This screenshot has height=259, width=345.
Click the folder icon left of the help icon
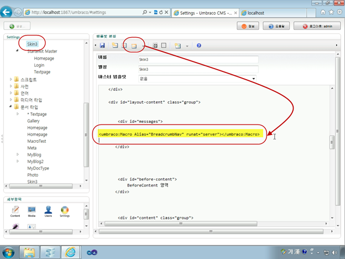point(178,45)
